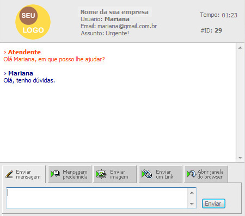Select the Enviar mensagem tab
Screen dimensions: 245x216
[24, 174]
